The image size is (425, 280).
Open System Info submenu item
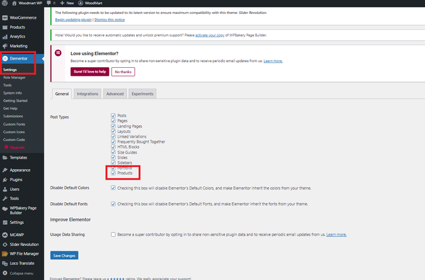13,93
